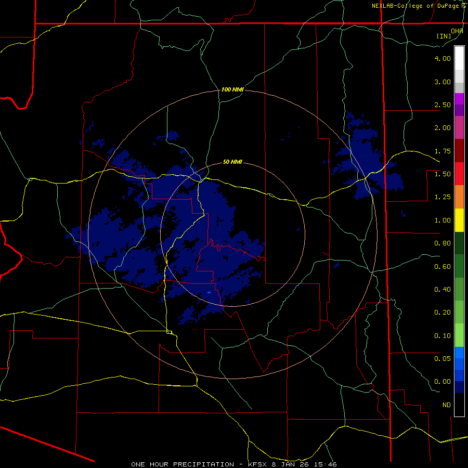Click the 1.75 legend value

pyautogui.click(x=443, y=151)
